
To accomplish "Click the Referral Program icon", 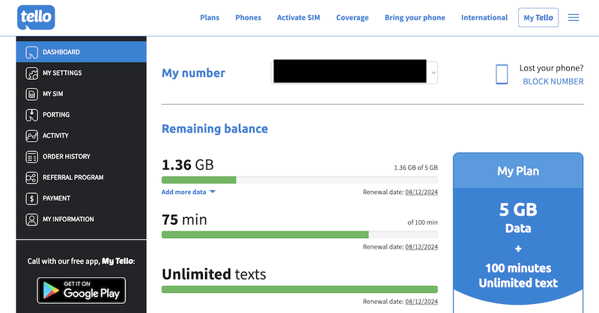I will click(31, 178).
